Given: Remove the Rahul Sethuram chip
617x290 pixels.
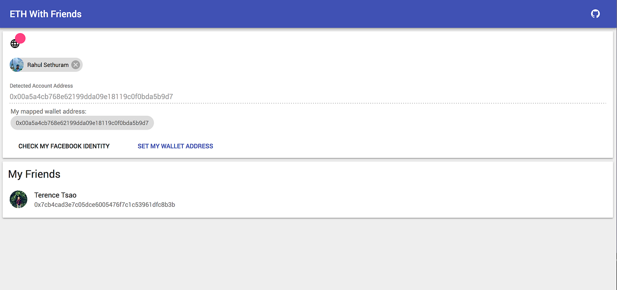Looking at the screenshot, I should tap(76, 65).
